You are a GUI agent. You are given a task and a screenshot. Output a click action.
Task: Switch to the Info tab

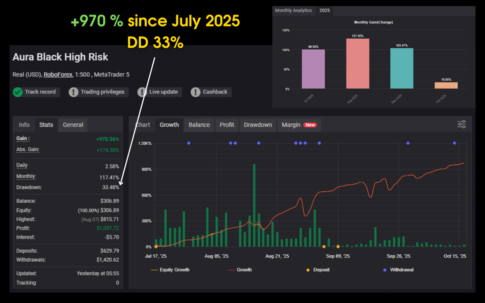tap(24, 125)
